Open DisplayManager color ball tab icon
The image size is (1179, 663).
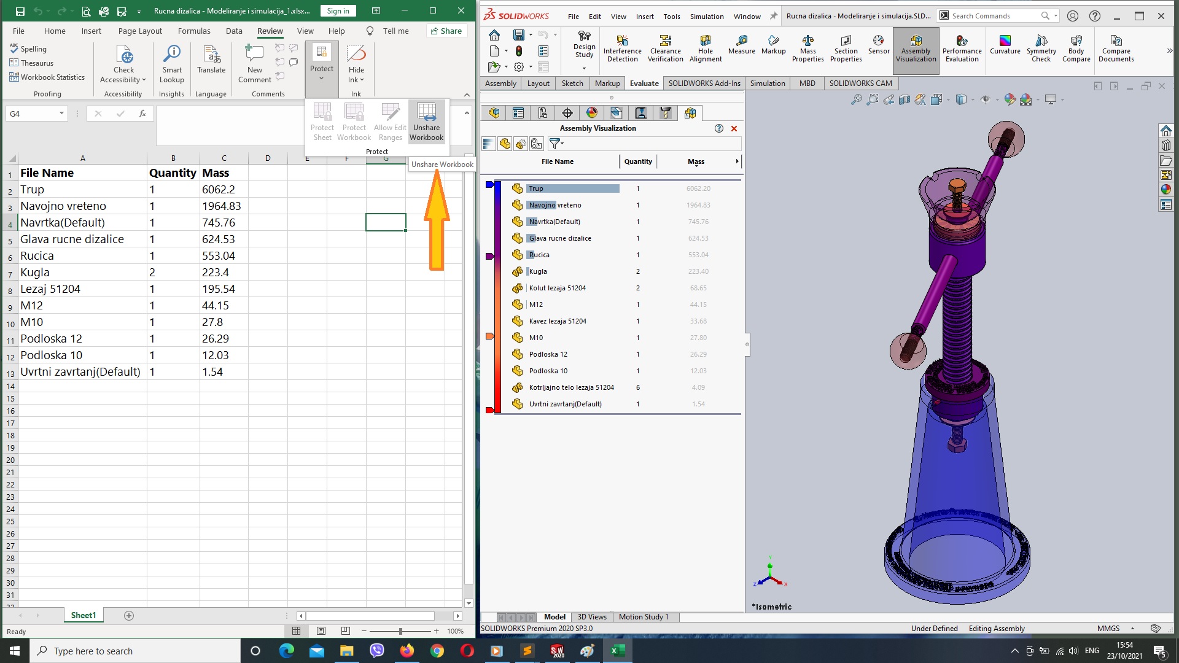click(592, 113)
